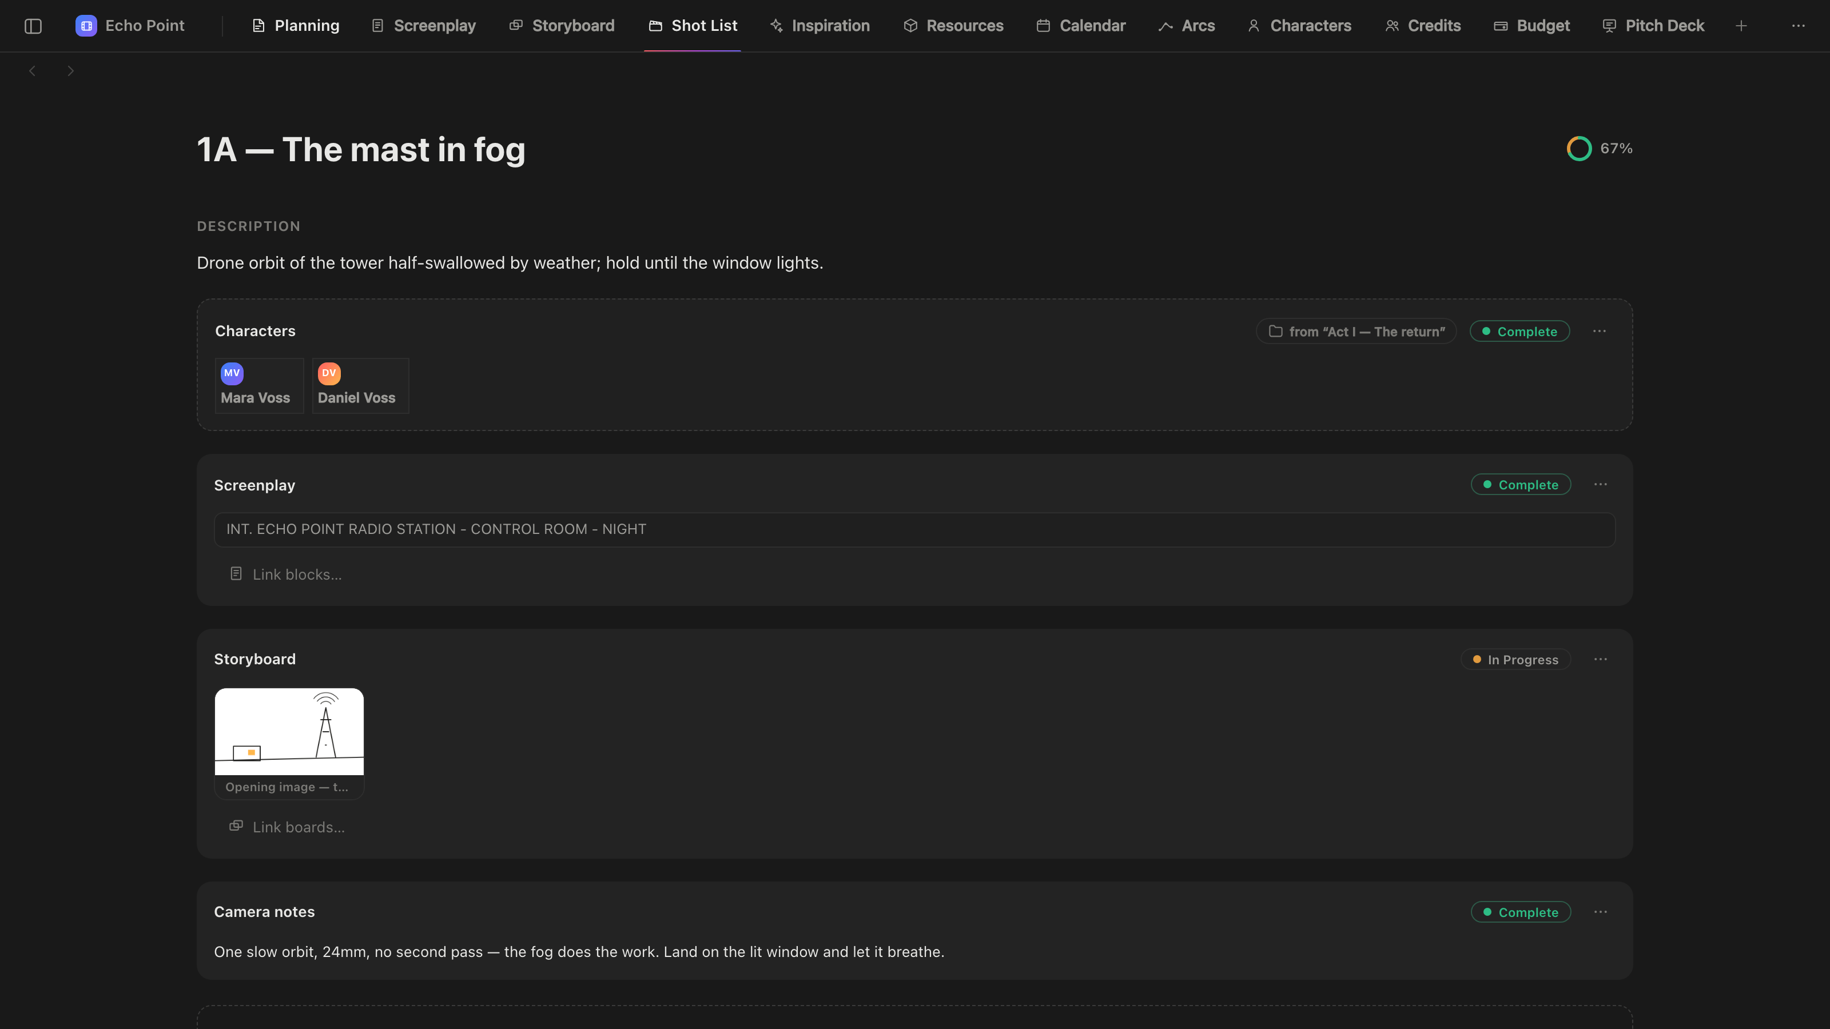Go back with the left arrow
Image resolution: width=1830 pixels, height=1029 pixels.
click(x=32, y=71)
